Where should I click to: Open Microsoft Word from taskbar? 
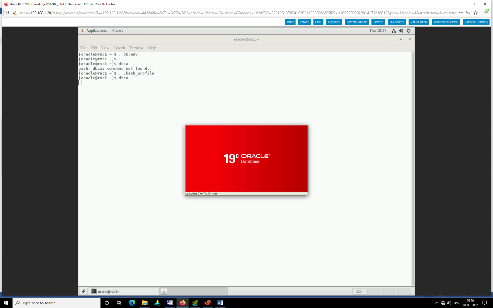point(220,303)
